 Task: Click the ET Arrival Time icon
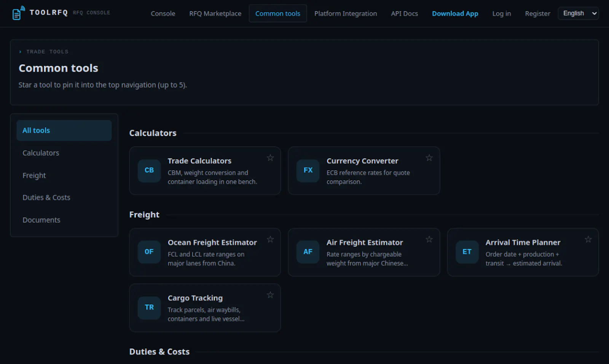click(x=467, y=252)
